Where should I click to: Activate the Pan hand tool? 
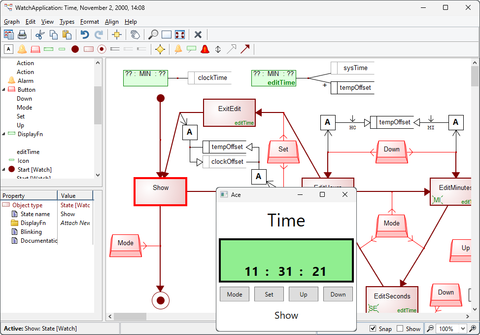pos(134,35)
